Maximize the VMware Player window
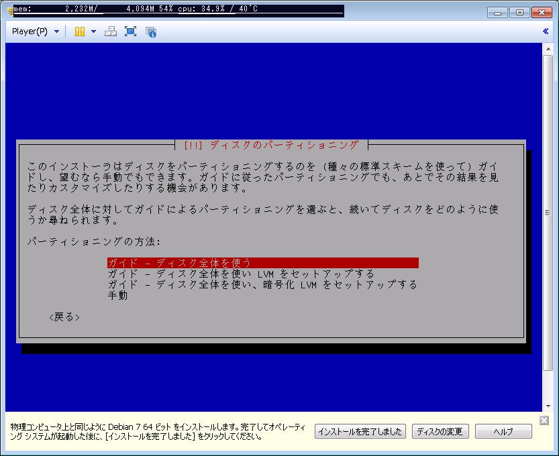 [x=519, y=13]
